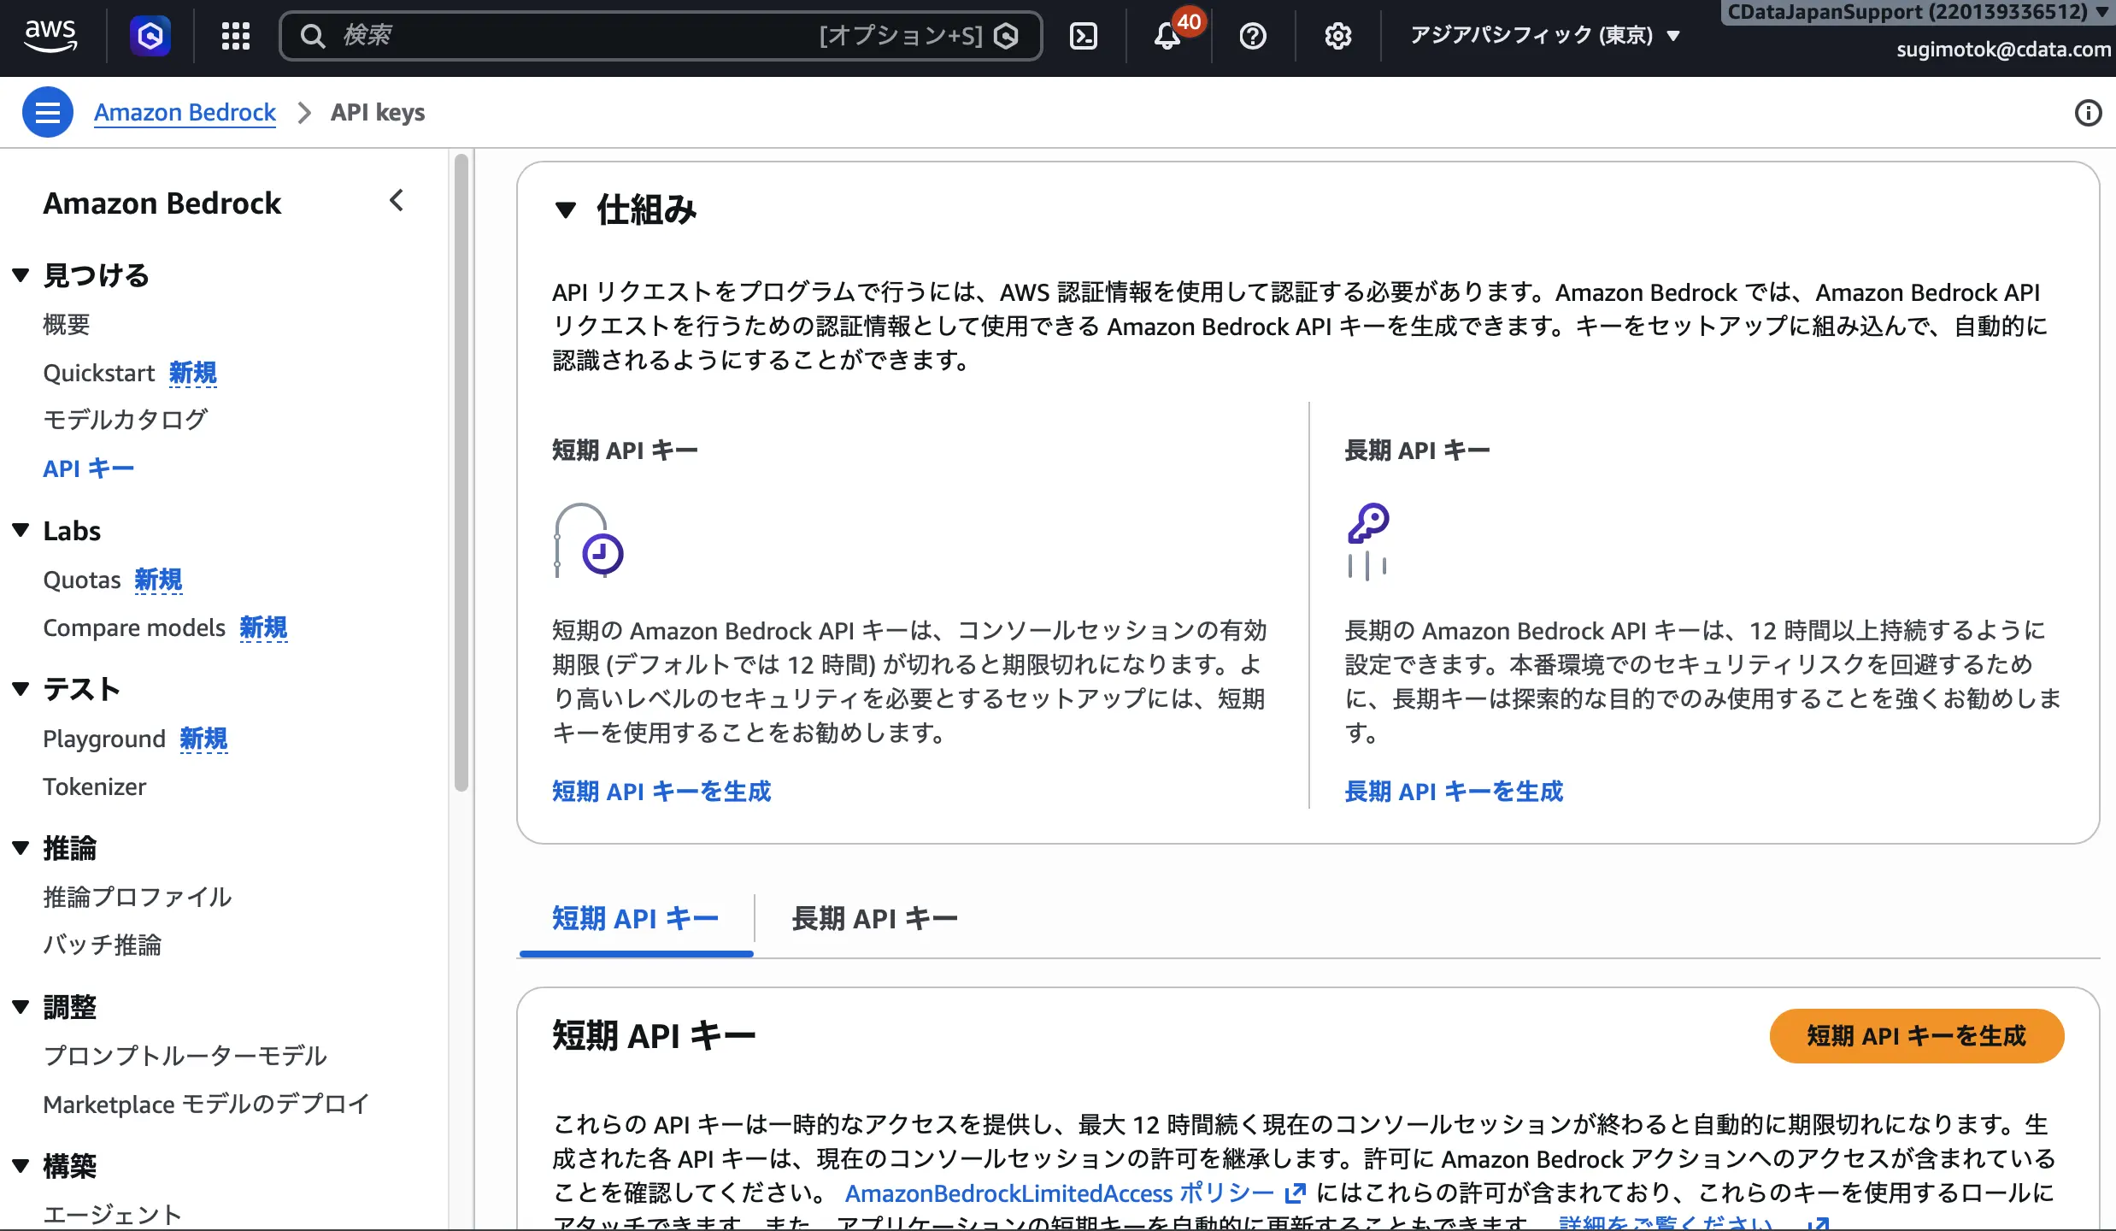Click the Amazon Q hexagon icon

150,36
